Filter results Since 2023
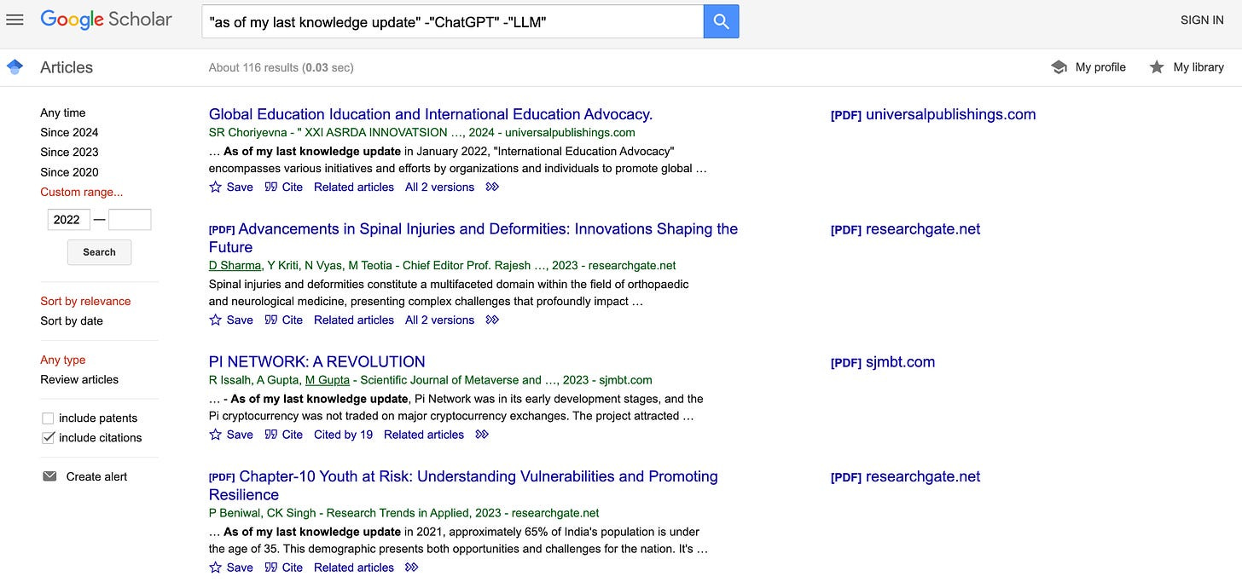The image size is (1242, 588). click(69, 152)
